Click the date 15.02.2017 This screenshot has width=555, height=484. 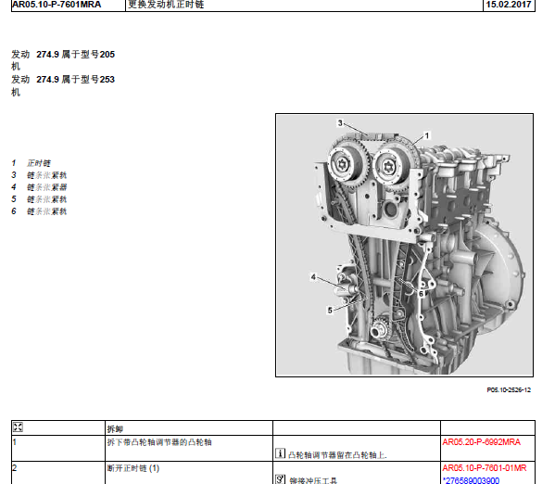coord(509,5)
